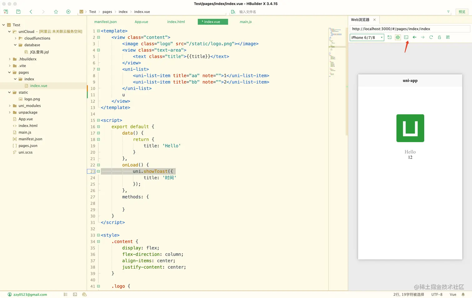The height and width of the screenshot is (298, 472).
Task: Click the localhost URL address field
Action: click(x=410, y=29)
